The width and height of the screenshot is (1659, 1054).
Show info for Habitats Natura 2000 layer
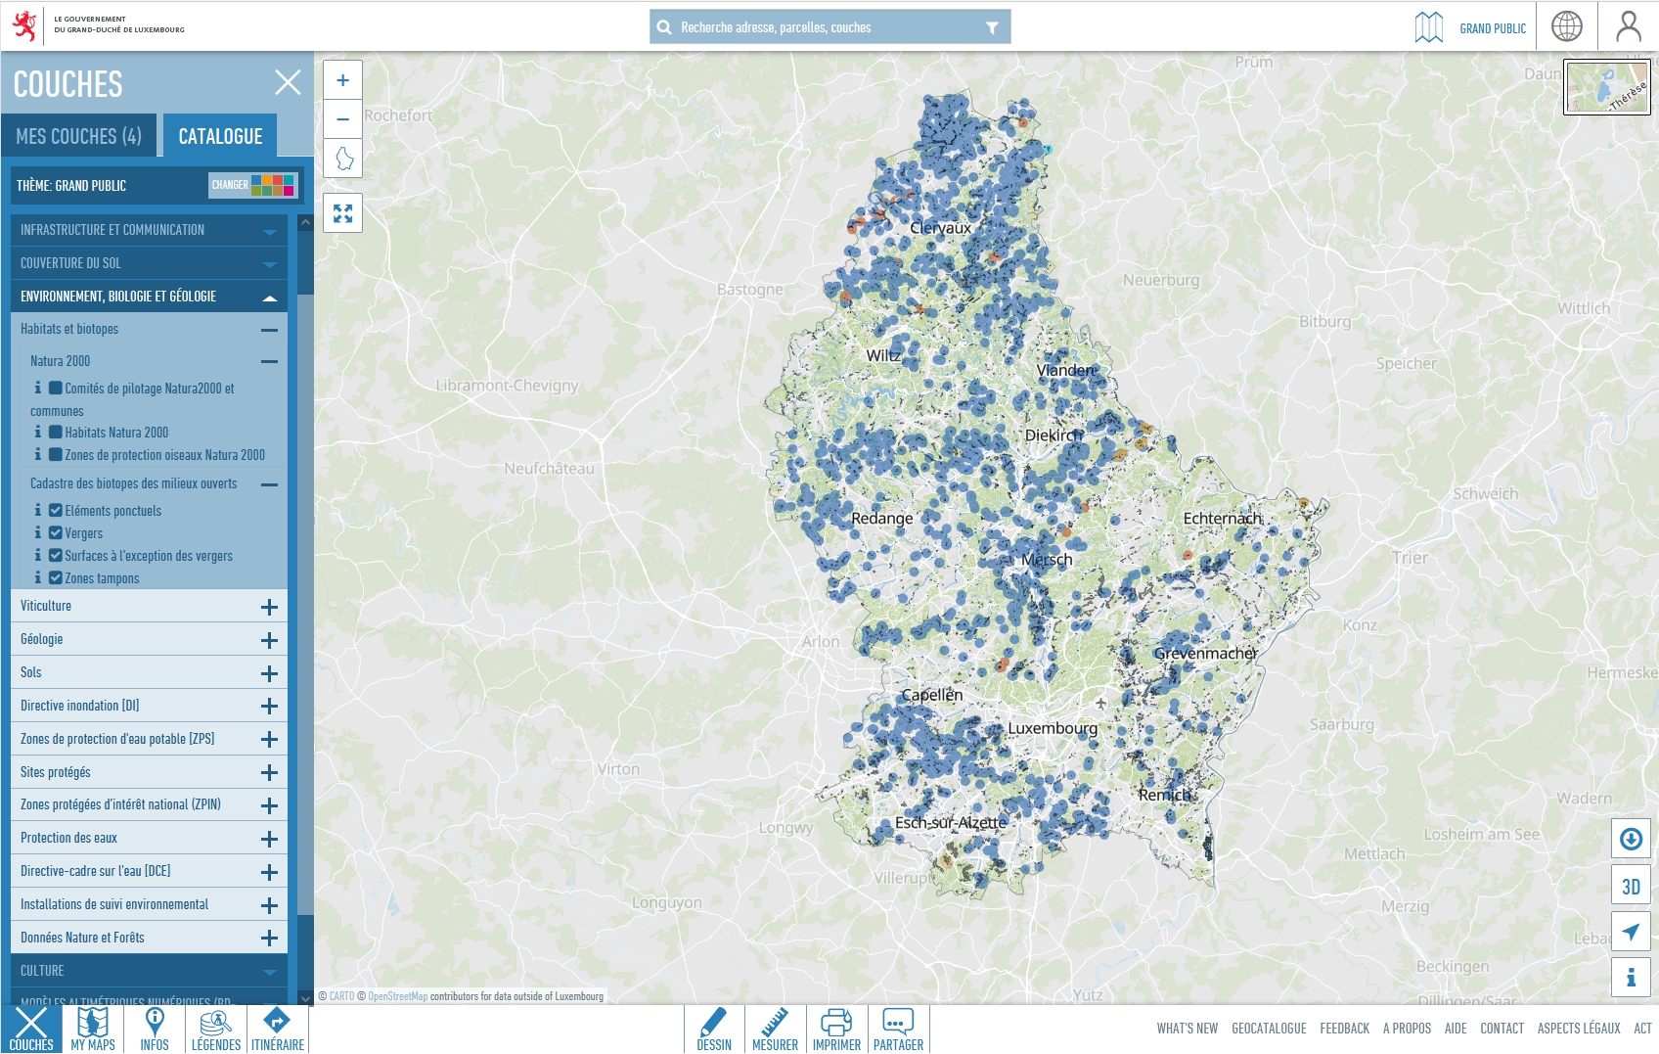tap(37, 432)
